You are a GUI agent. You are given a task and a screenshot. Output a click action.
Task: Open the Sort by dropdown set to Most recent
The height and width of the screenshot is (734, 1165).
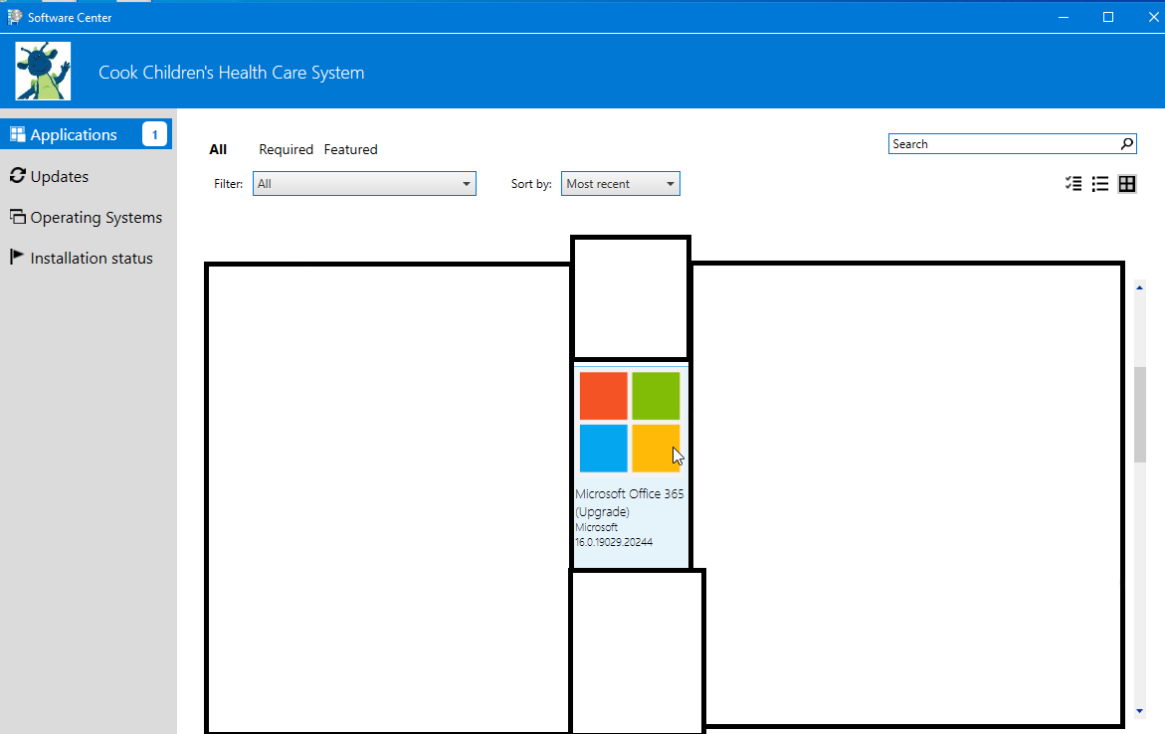coord(620,183)
